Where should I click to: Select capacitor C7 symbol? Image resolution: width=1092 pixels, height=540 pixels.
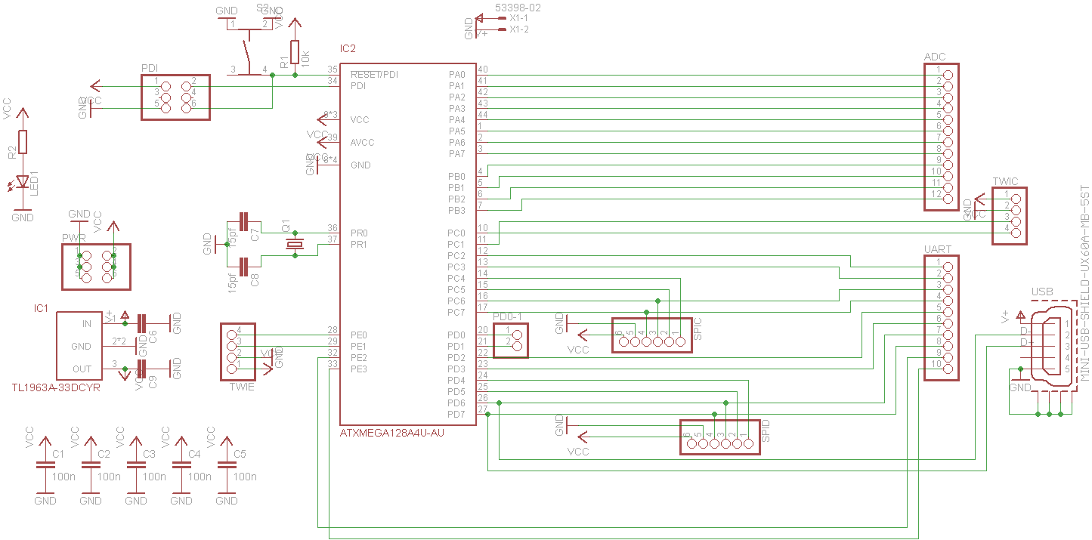tap(243, 221)
